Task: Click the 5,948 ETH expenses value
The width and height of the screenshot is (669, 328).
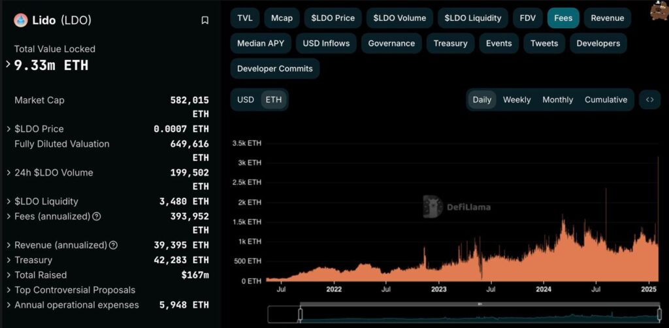Action: pyautogui.click(x=185, y=305)
